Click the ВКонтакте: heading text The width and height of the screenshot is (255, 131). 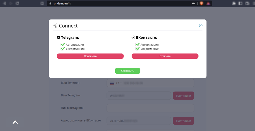coord(147,38)
